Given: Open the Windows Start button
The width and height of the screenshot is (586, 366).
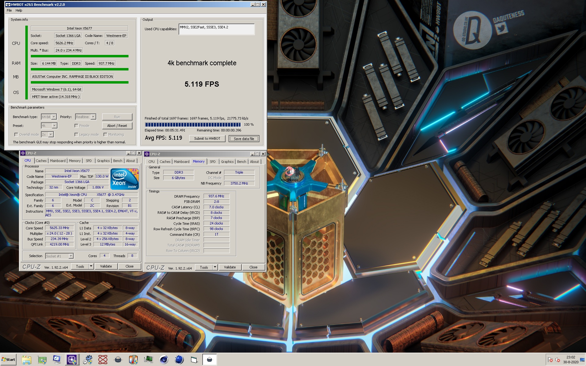Looking at the screenshot, I should coord(8,360).
